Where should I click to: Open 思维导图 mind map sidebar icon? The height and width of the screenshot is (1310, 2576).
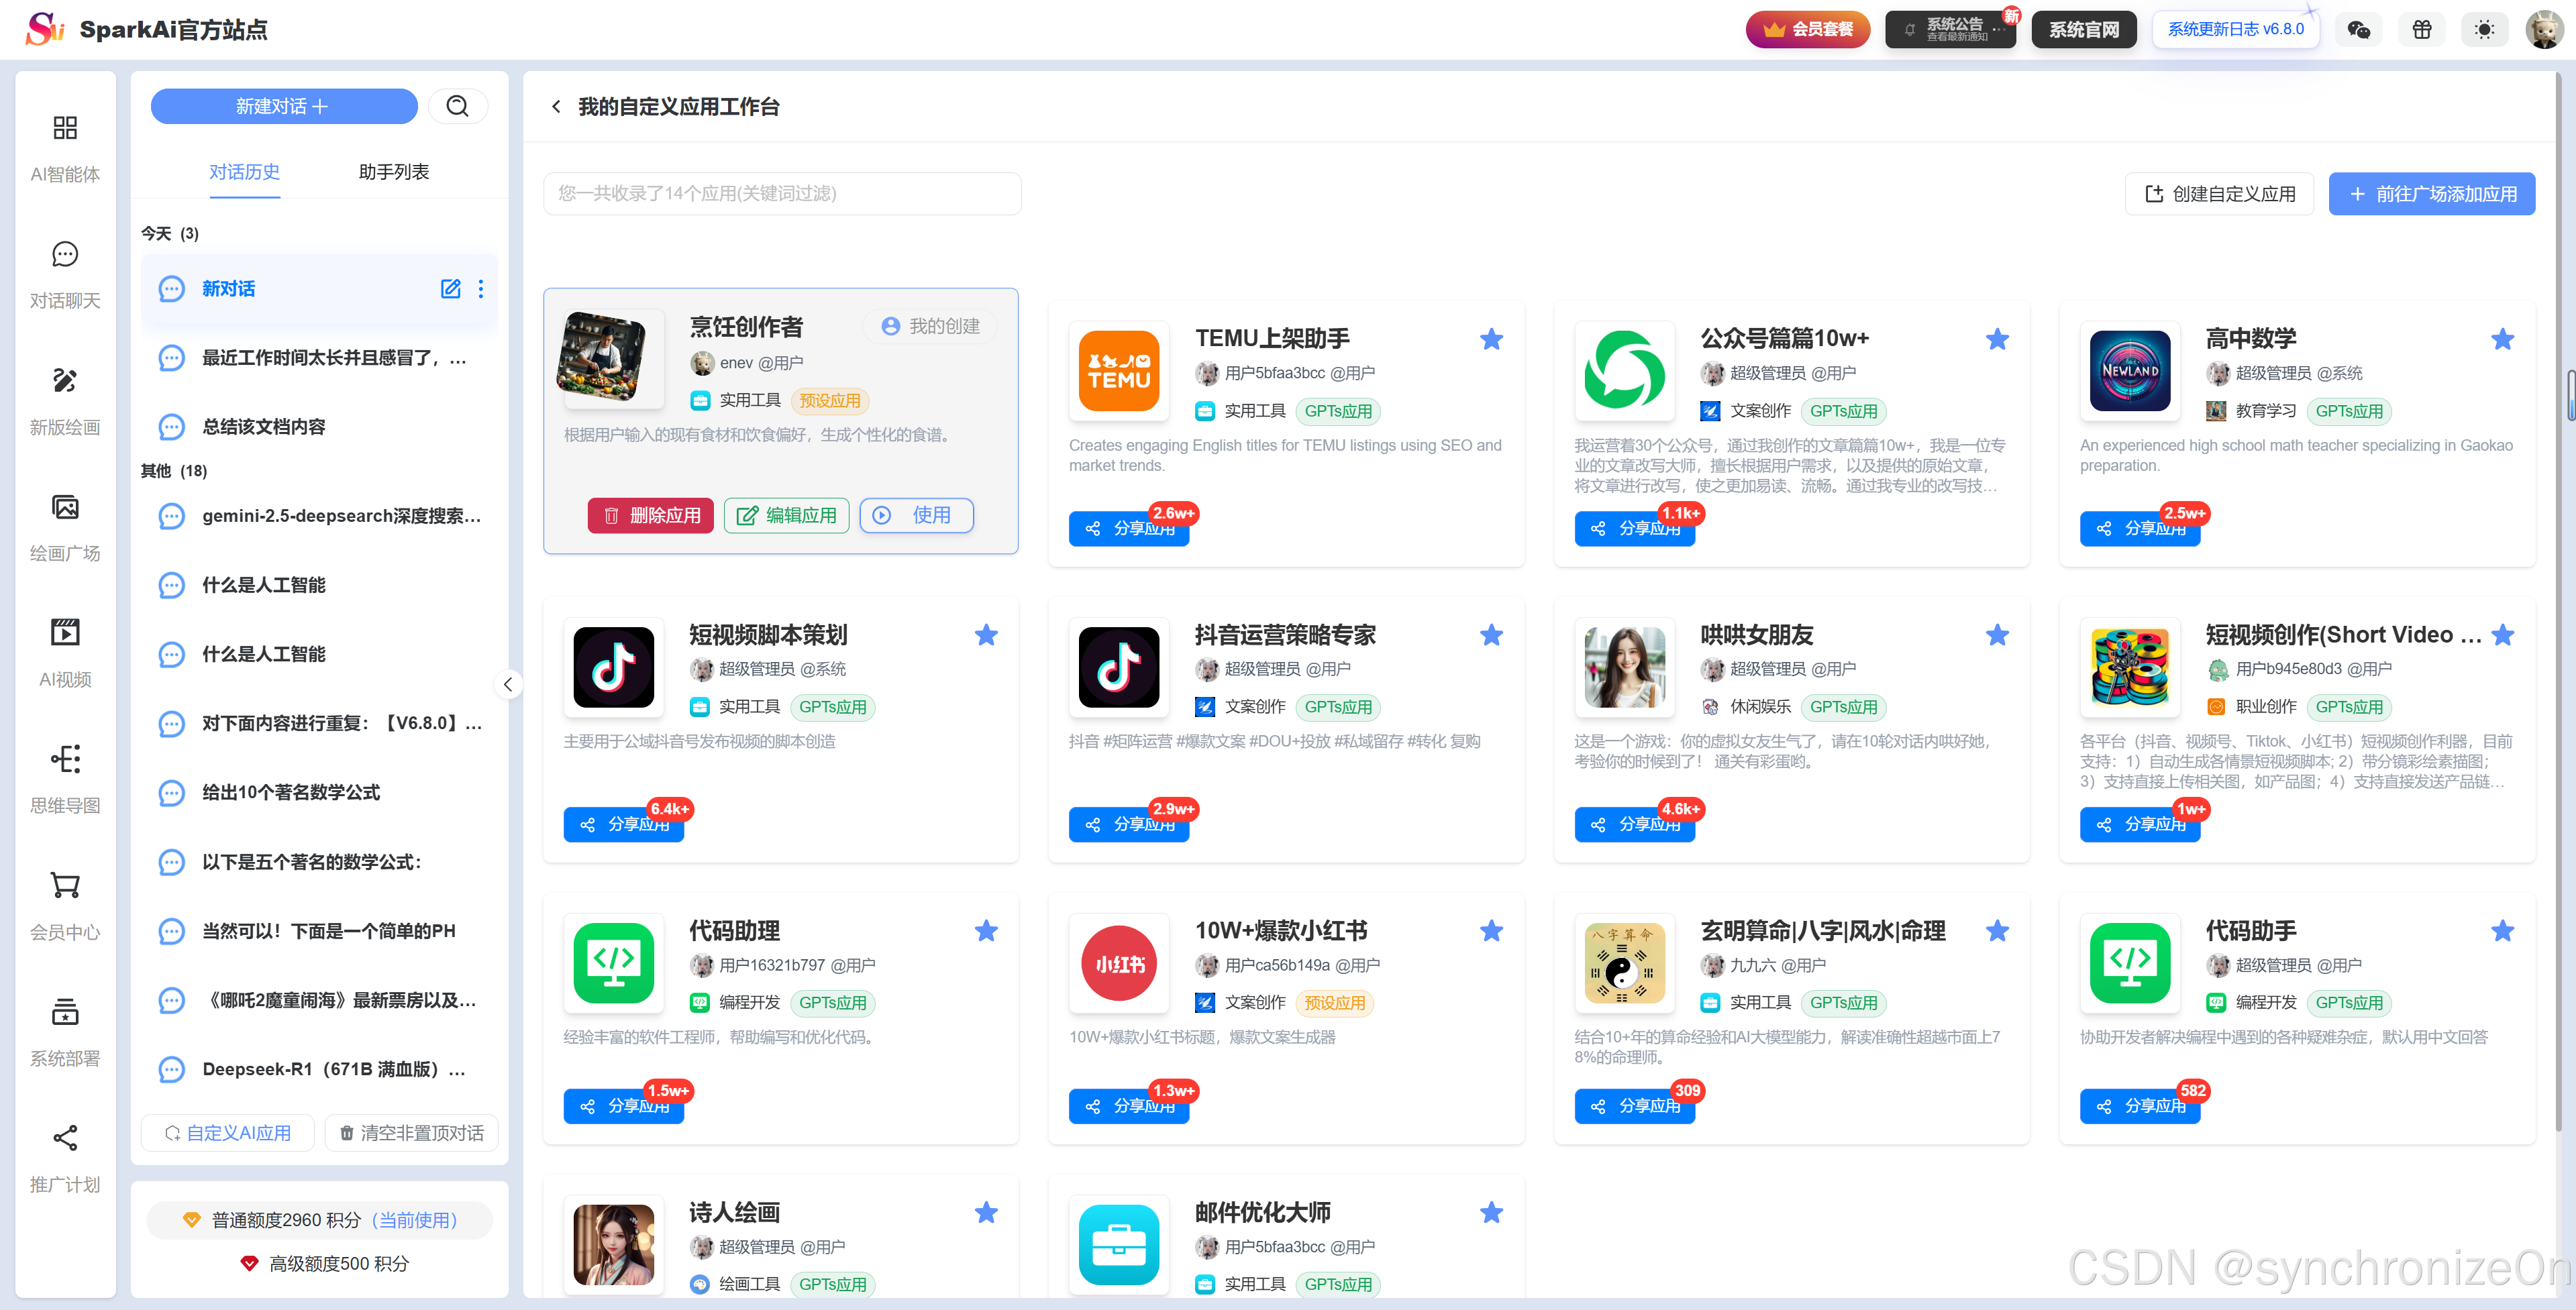65,760
